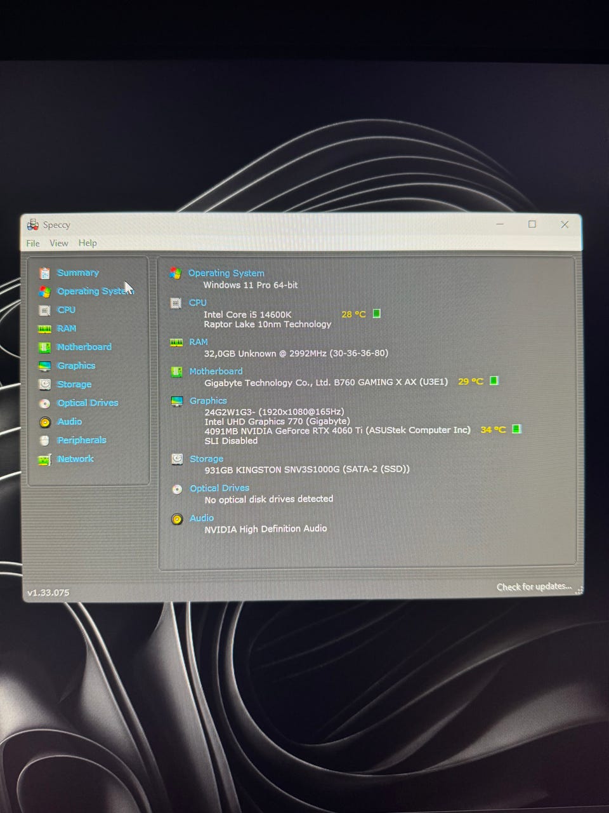
Task: Click the Audio icon in summary pane
Action: 177,519
